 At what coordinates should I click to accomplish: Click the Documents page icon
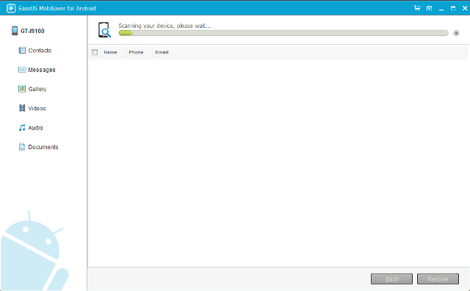[22, 147]
